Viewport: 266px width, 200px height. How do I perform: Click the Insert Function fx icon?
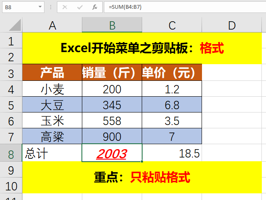click(x=95, y=7)
